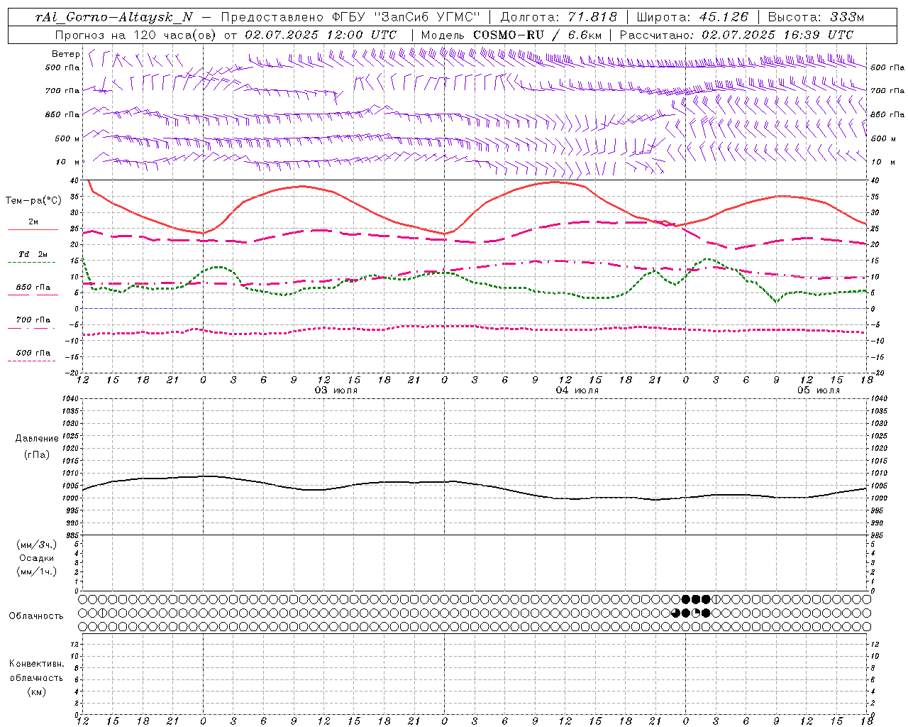Click the three-quarter filled cloud circle symbol
This screenshot has height=727, width=908.
pyautogui.click(x=676, y=613)
